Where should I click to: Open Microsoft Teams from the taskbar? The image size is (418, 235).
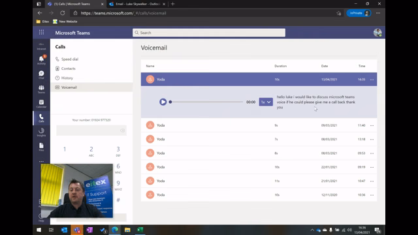(x=77, y=230)
